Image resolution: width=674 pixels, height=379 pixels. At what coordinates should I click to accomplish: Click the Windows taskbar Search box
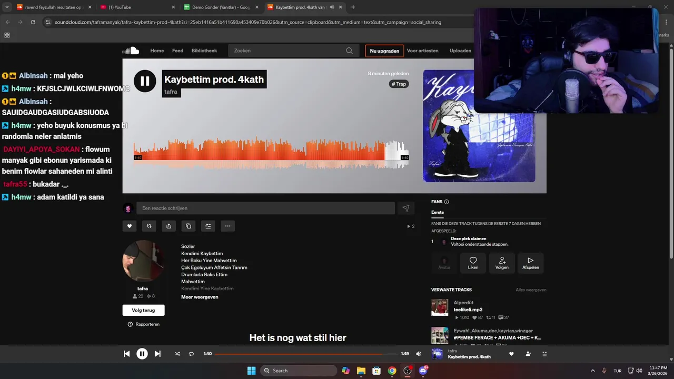point(299,371)
